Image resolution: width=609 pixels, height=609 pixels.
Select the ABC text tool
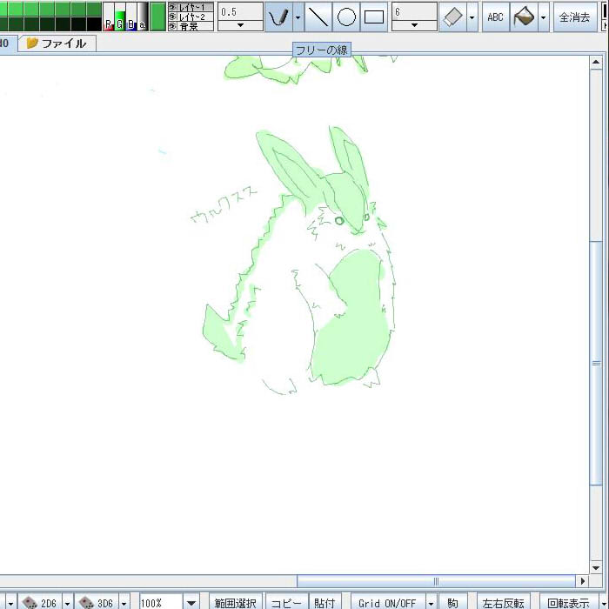point(495,17)
